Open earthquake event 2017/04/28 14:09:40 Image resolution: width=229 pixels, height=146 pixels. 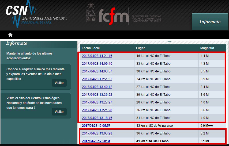[97, 64]
